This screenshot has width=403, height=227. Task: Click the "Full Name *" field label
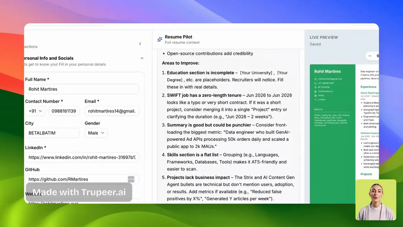pos(37,79)
